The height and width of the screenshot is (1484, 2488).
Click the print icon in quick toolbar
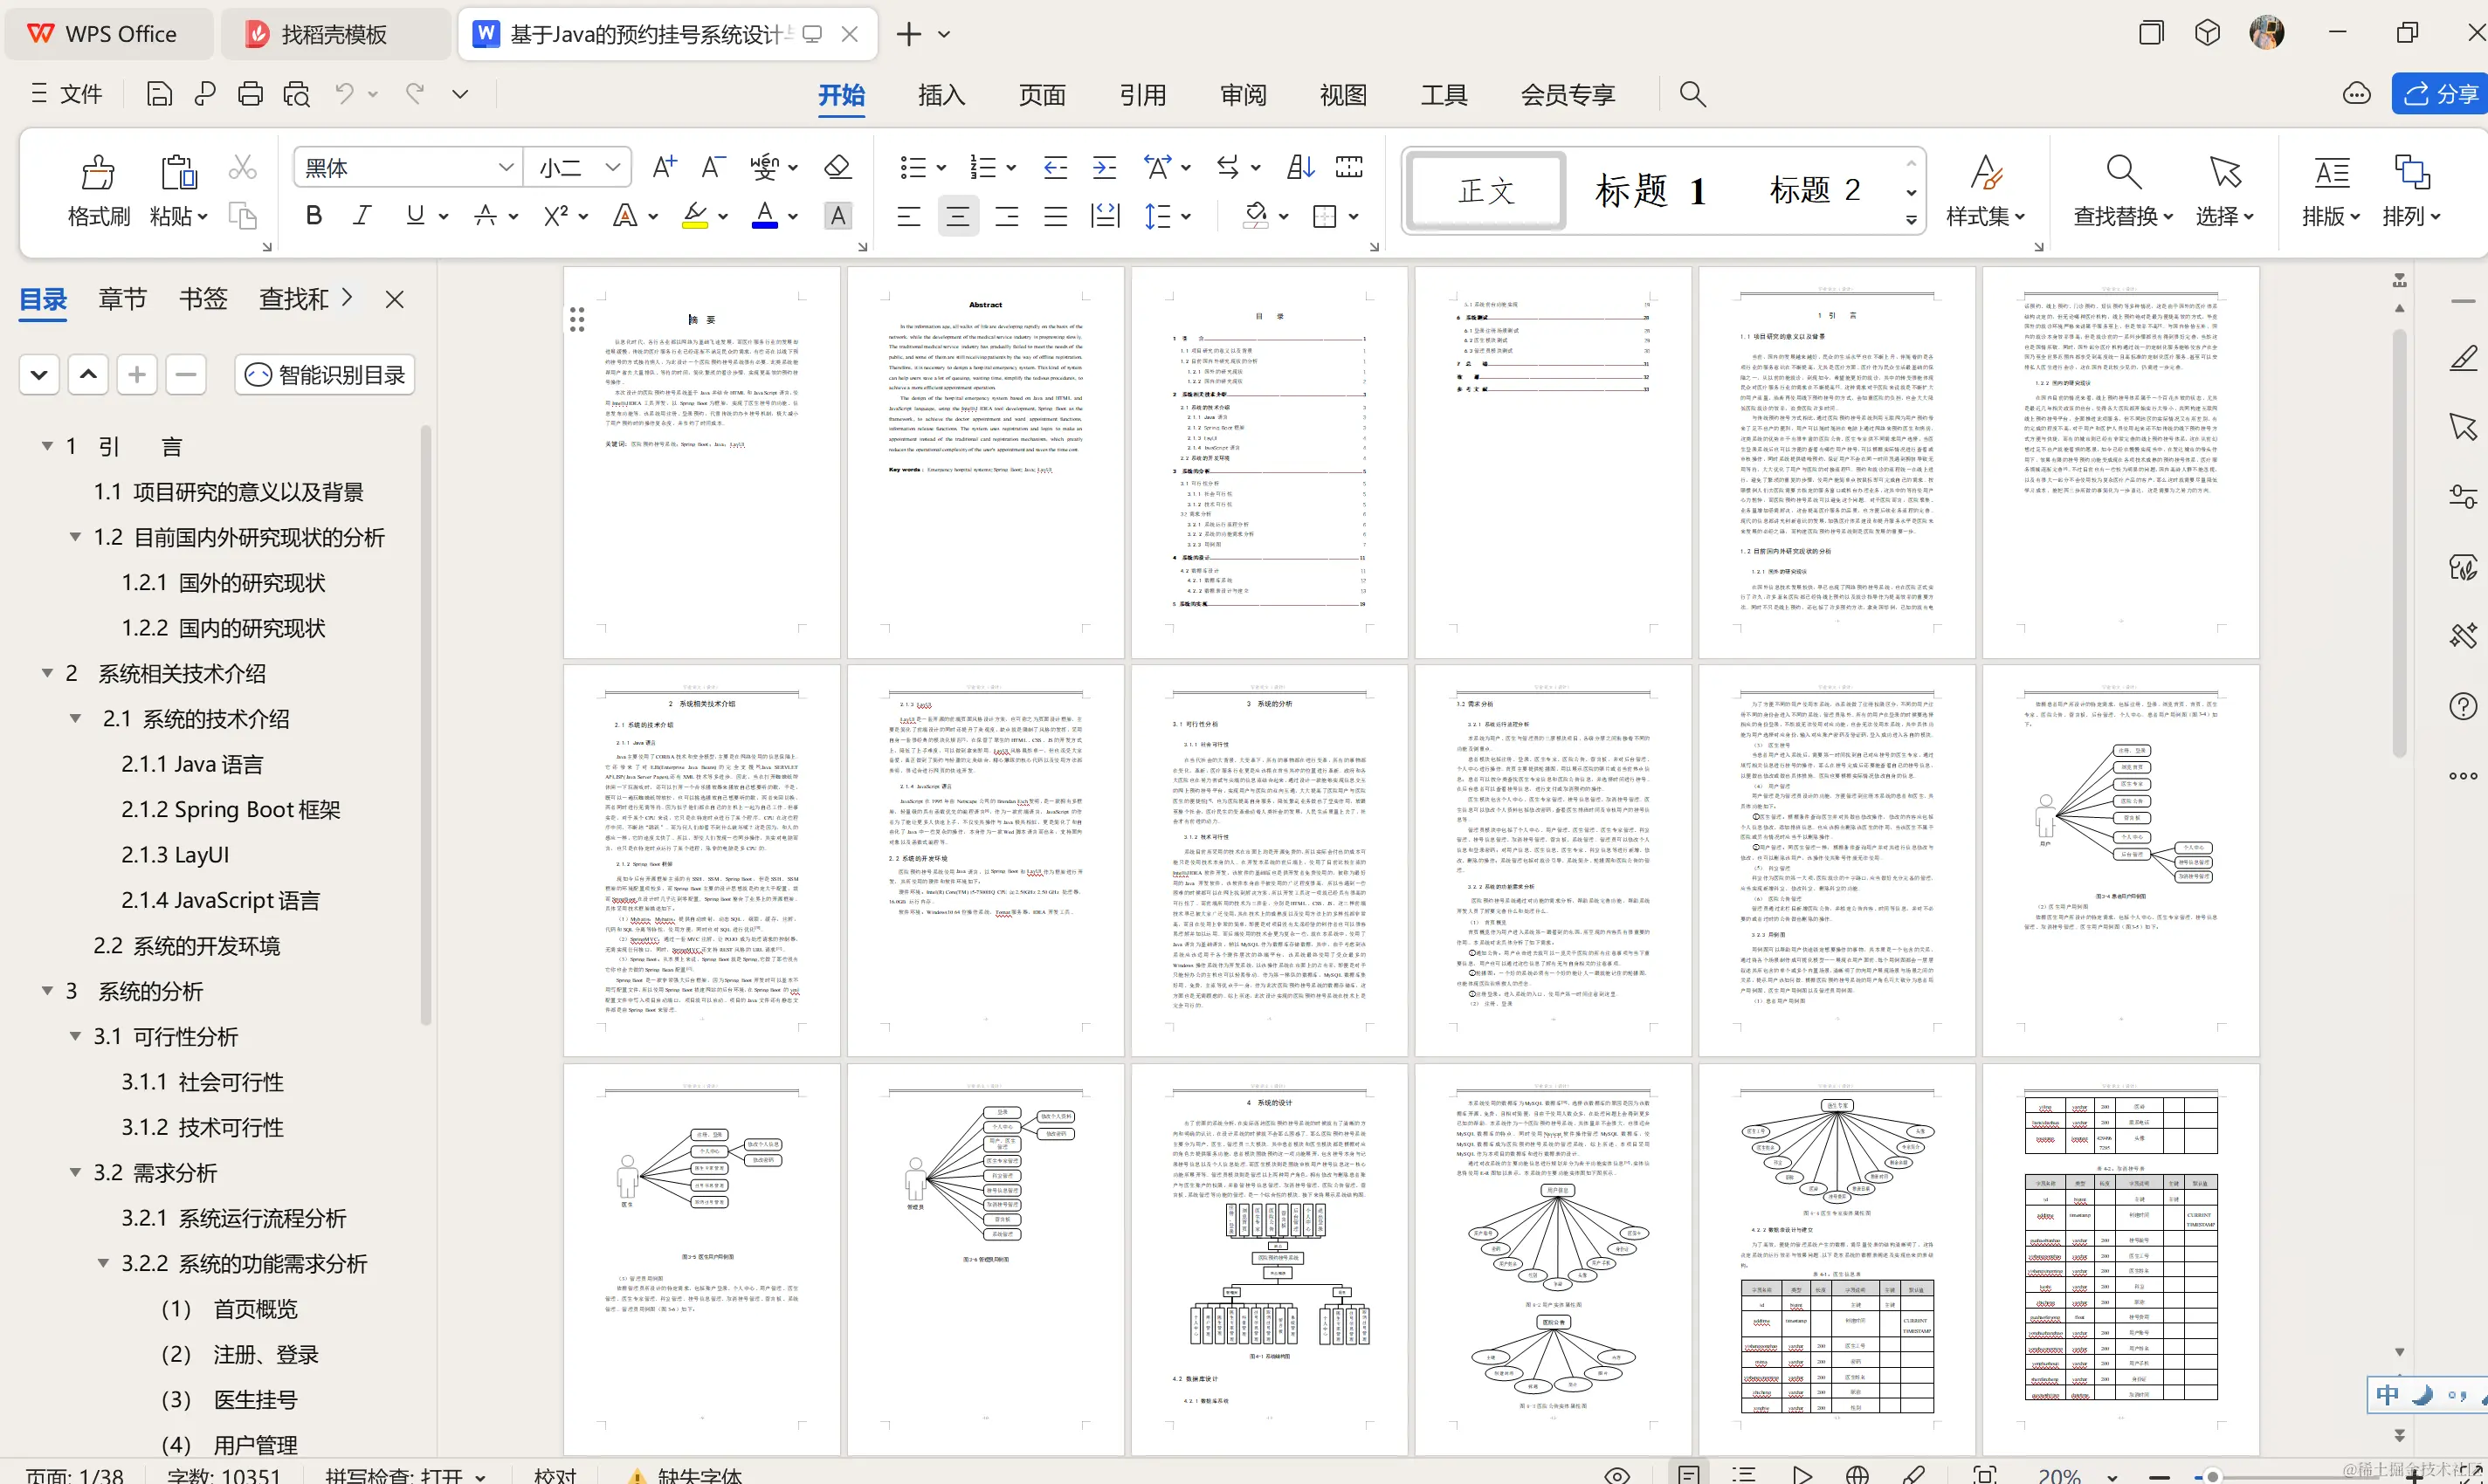250,94
